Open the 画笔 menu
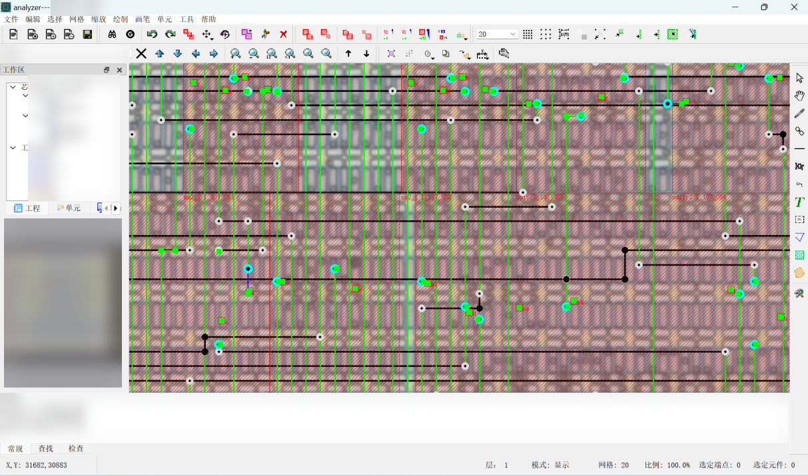808x476 pixels. pos(143,19)
